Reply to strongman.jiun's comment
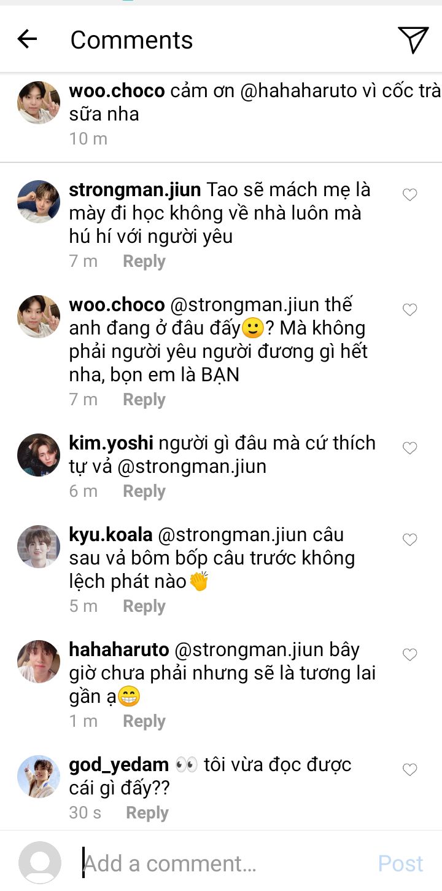 pos(144,261)
